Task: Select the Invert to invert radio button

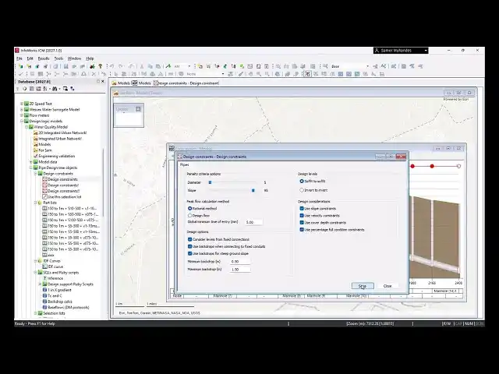Action: (x=302, y=189)
